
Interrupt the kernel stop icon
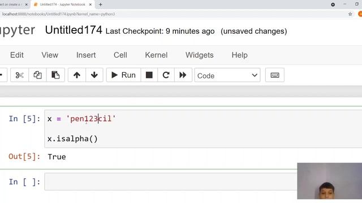(x=149, y=75)
